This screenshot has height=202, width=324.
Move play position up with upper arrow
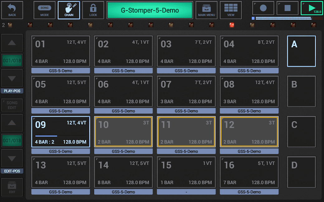(12, 43)
